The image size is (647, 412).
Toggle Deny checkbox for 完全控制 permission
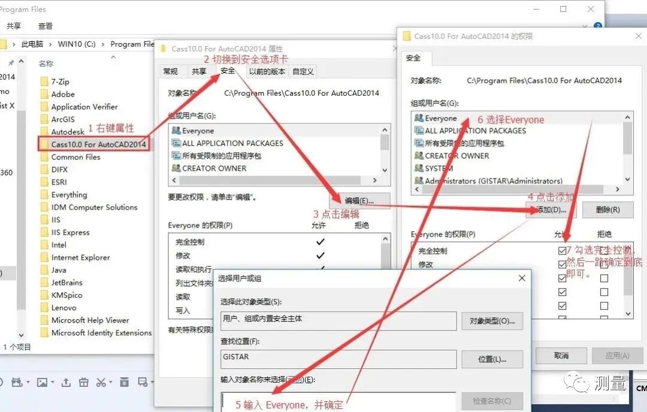coord(604,251)
